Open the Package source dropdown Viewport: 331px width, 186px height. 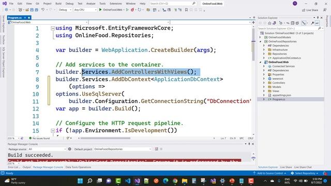coord(47,149)
